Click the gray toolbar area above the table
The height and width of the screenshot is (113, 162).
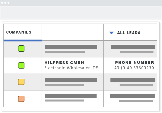81,13
